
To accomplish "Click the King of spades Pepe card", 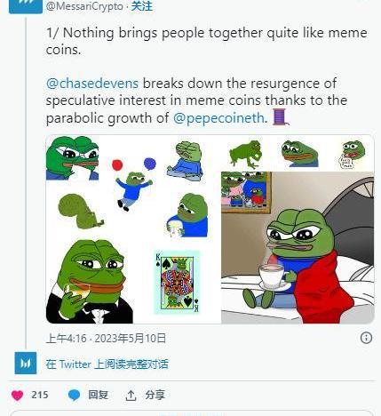I will 177,282.
